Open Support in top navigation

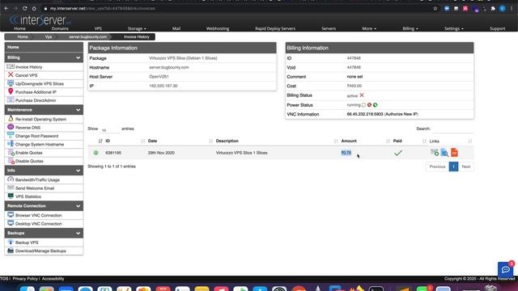[x=497, y=29]
